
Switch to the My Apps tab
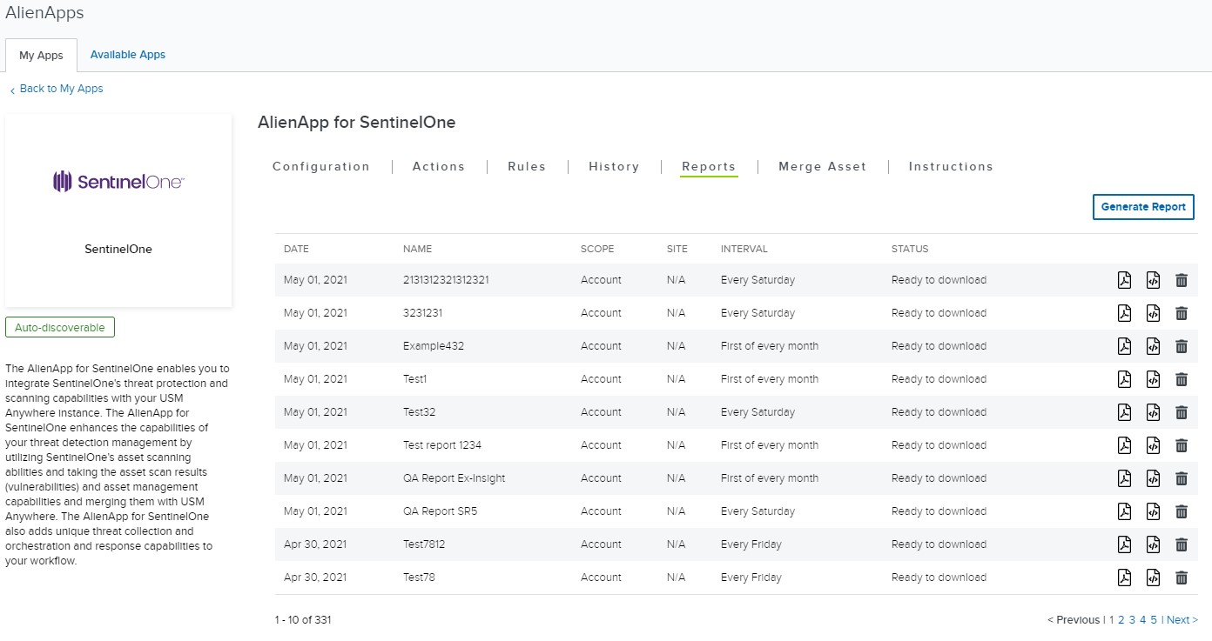click(41, 55)
